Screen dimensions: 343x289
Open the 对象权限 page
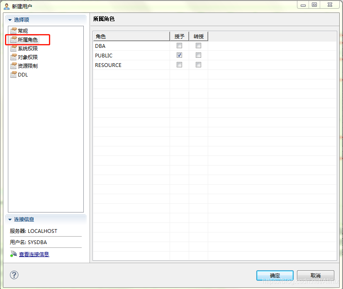[x=27, y=57]
